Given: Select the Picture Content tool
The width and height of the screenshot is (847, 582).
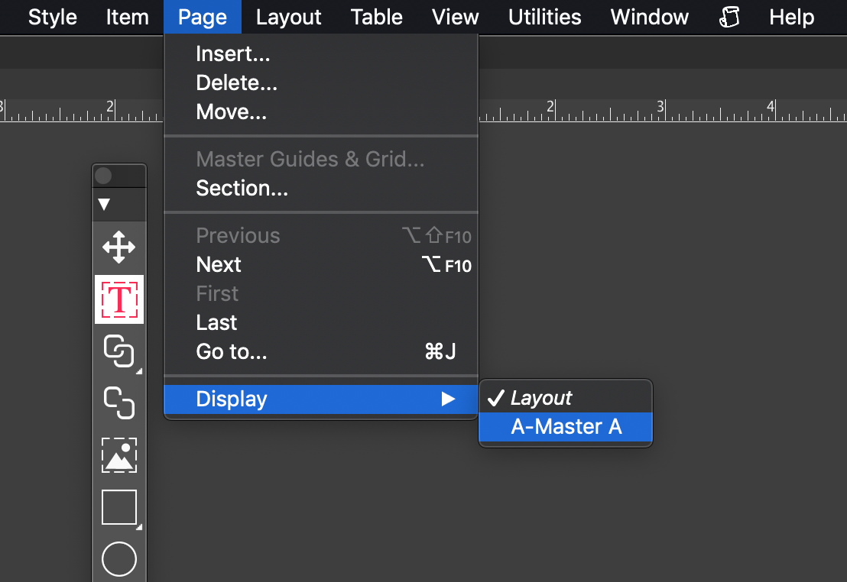Looking at the screenshot, I should [x=118, y=455].
